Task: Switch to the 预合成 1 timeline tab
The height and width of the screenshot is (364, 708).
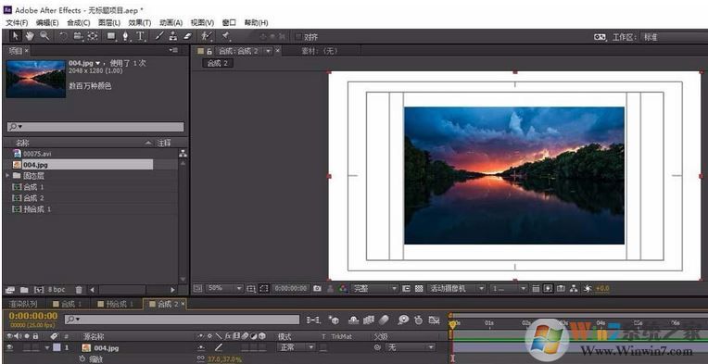Action: pos(117,304)
